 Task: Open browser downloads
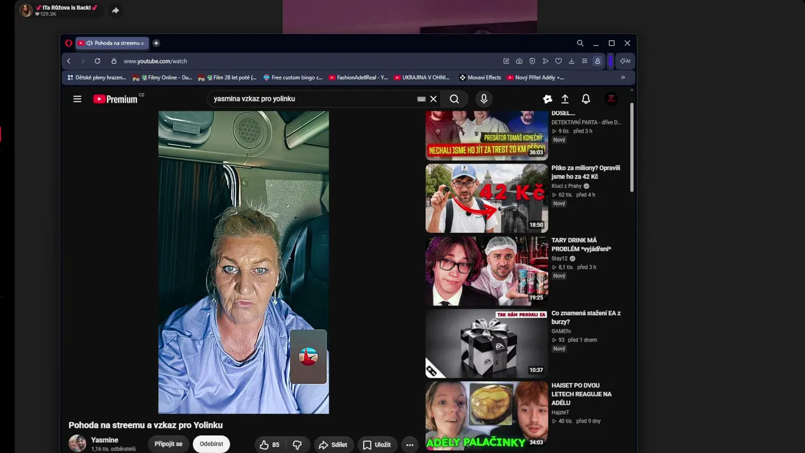pyautogui.click(x=571, y=61)
